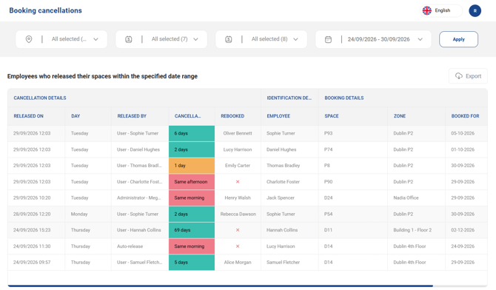The height and width of the screenshot is (290, 496).
Task: Click the red Same afternoon cell
Action: click(x=192, y=182)
